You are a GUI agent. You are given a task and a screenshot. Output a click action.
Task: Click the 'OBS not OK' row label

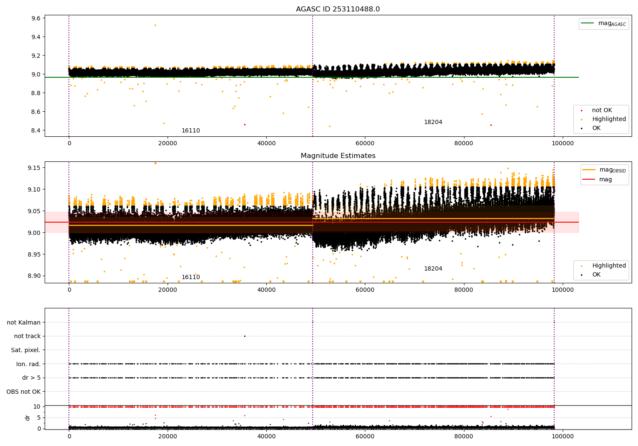(24, 392)
